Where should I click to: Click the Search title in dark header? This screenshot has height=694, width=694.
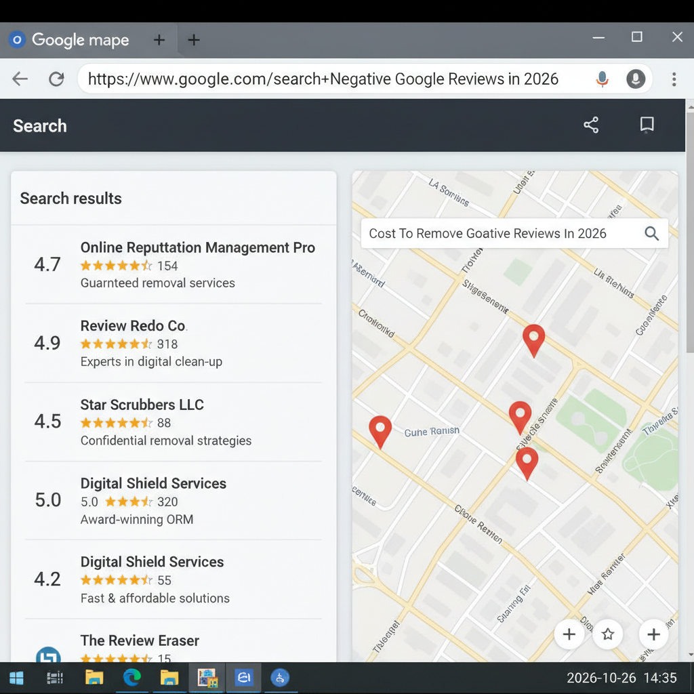(x=40, y=125)
